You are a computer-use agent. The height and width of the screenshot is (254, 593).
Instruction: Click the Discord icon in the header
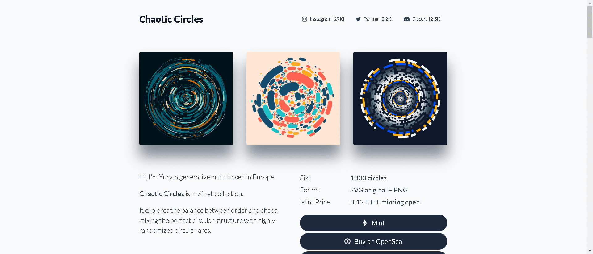point(407,19)
